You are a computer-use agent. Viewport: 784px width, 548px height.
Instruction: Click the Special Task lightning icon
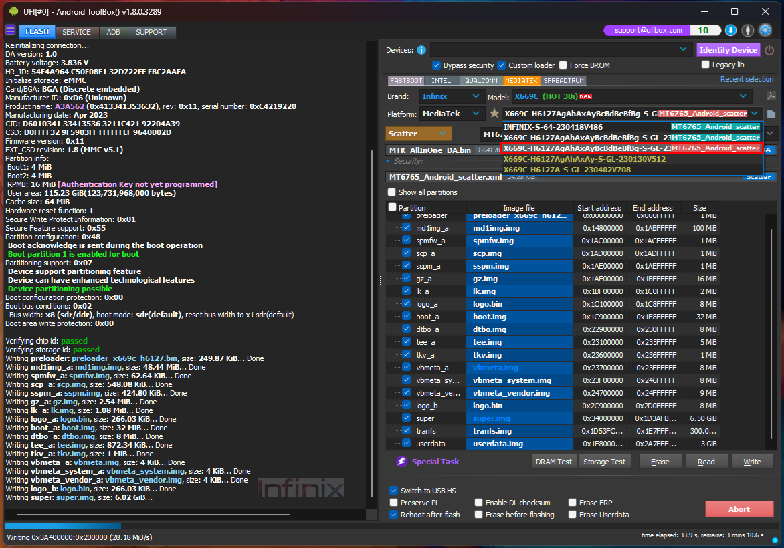pyautogui.click(x=401, y=462)
